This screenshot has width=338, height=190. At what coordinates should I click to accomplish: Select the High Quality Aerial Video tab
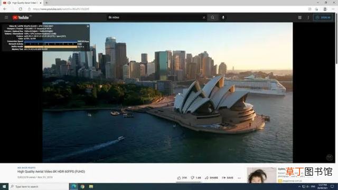coord(22,3)
